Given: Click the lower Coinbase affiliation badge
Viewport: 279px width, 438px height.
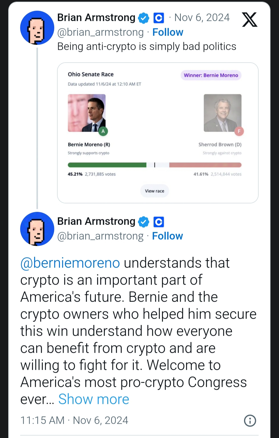Looking at the screenshot, I should click(x=159, y=222).
